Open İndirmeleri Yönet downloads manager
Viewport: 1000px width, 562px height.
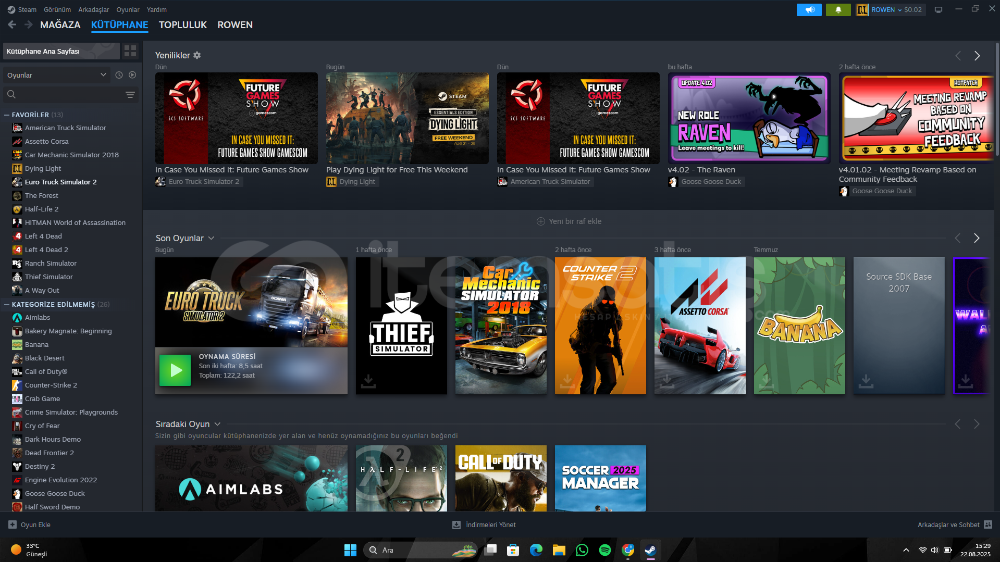(484, 524)
